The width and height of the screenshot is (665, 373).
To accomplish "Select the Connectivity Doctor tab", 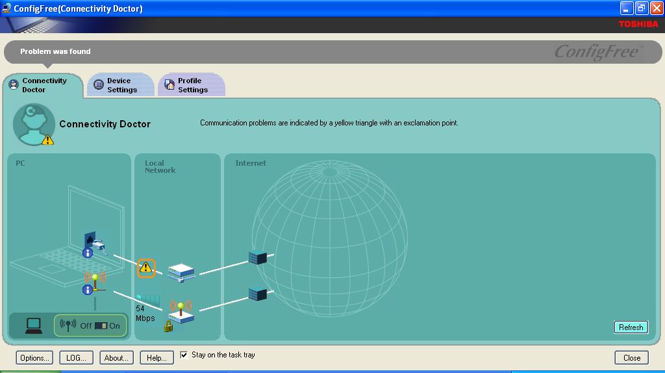I will click(43, 85).
